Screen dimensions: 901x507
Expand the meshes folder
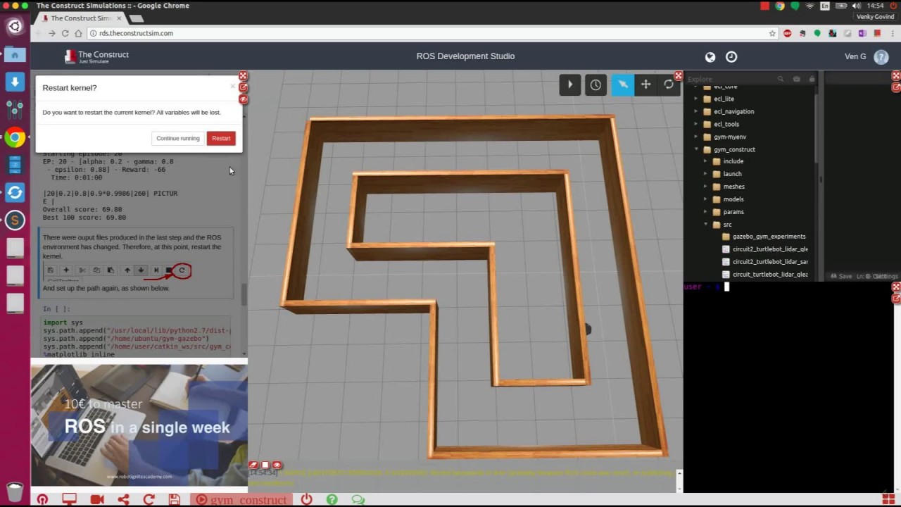pyautogui.click(x=705, y=187)
